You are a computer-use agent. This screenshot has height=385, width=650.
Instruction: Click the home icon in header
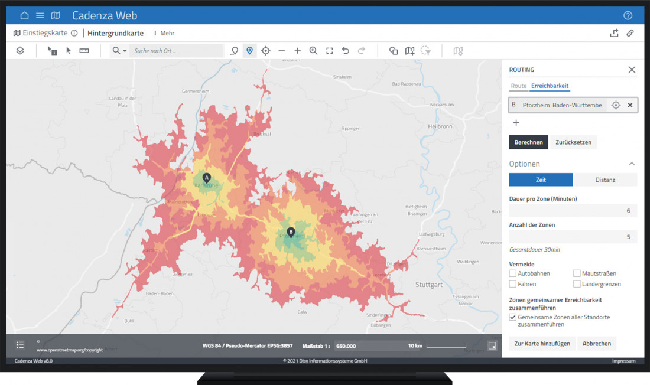[x=24, y=15]
